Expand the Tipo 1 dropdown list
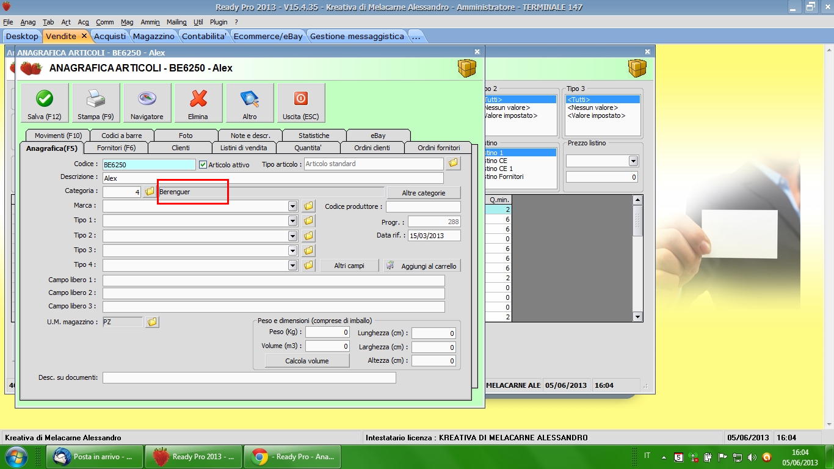 coord(293,220)
